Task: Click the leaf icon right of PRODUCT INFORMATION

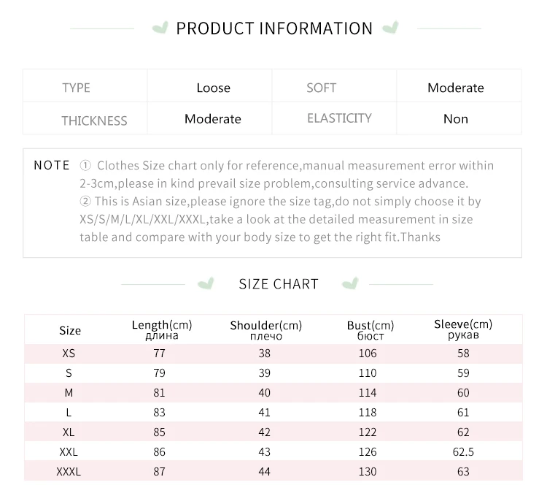Action: coord(391,28)
